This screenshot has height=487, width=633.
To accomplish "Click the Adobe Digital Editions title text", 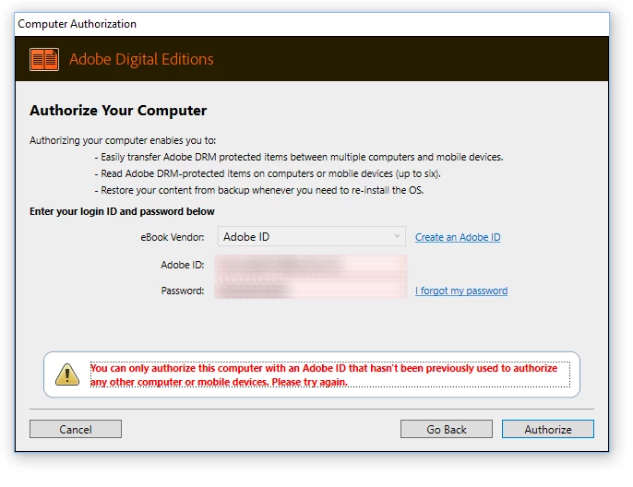I will pos(141,59).
